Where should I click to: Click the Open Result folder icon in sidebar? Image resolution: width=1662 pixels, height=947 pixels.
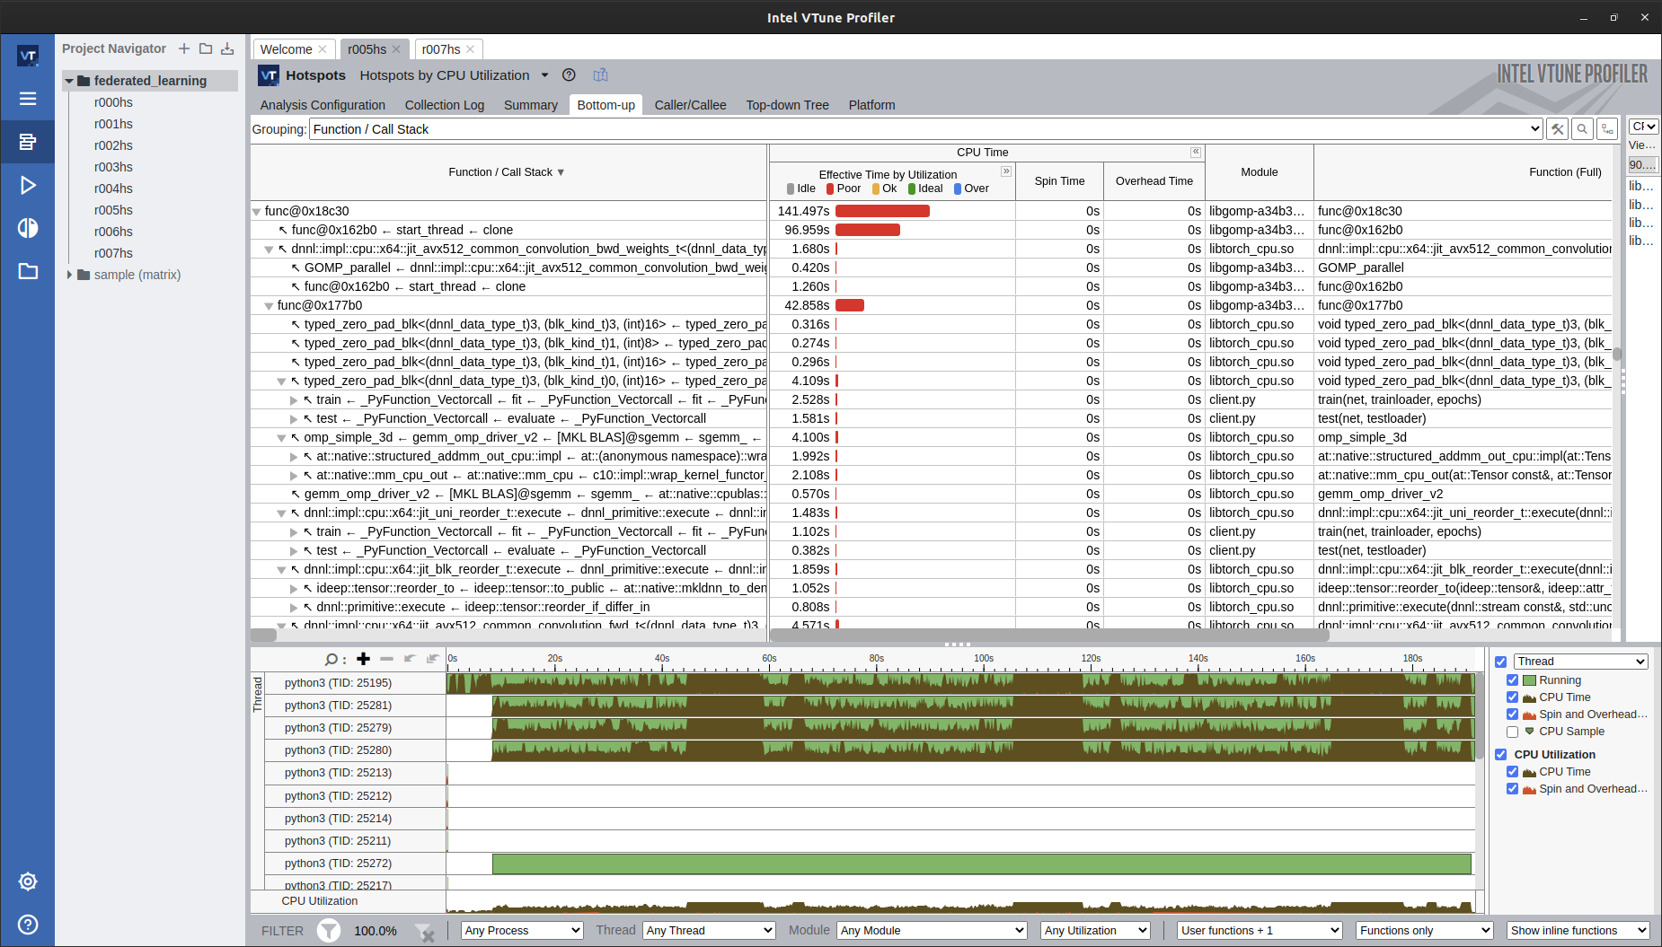point(28,271)
